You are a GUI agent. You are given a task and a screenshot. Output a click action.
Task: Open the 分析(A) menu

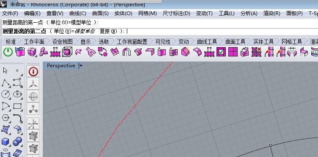click(x=249, y=13)
